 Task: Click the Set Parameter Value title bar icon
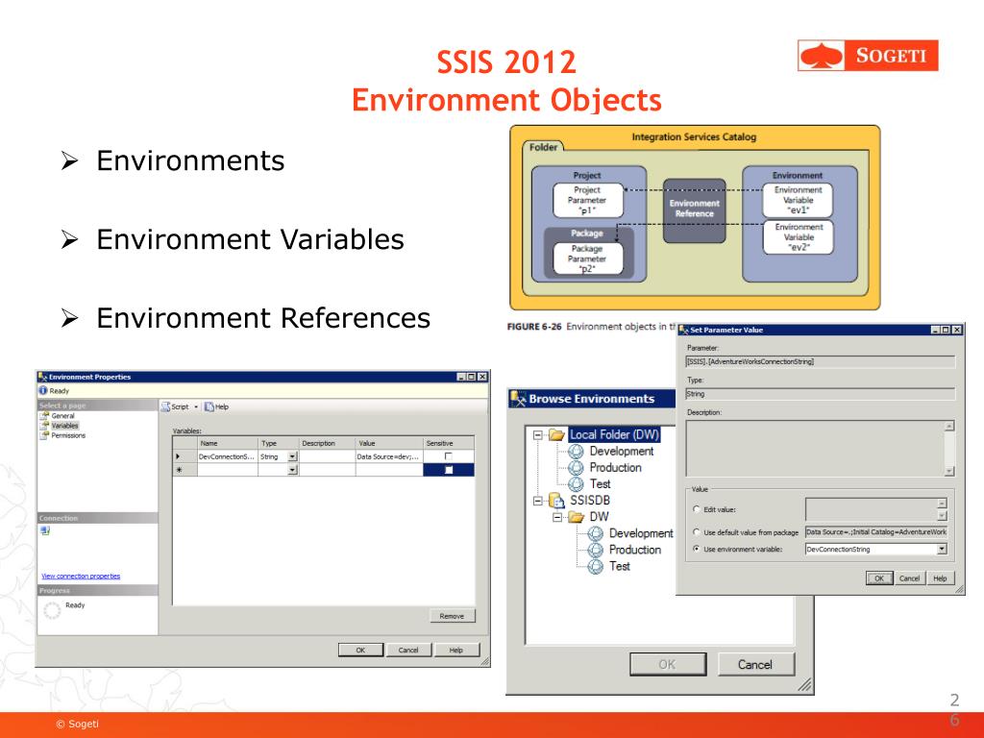[x=683, y=330]
